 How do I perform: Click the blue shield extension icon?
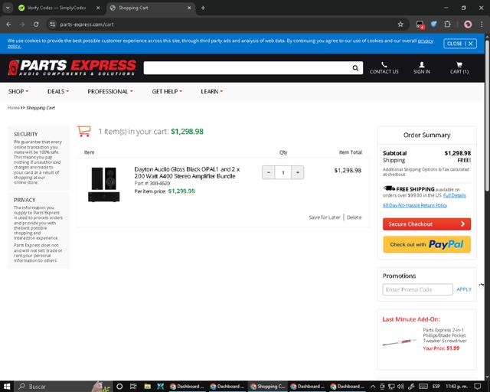click(434, 24)
